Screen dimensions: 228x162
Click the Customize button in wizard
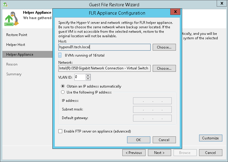tap(210, 138)
